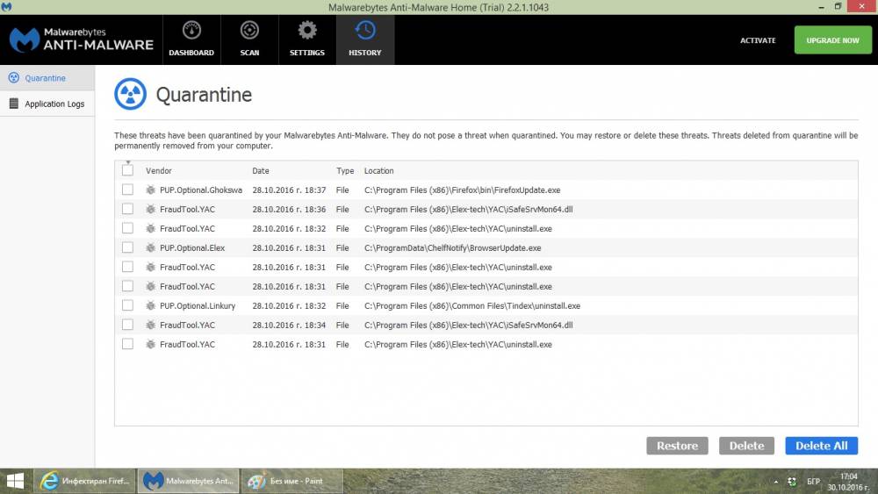Sort by Location column header
The height and width of the screenshot is (494, 878).
click(379, 170)
